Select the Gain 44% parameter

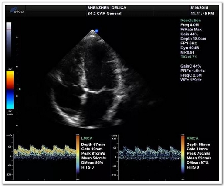pos(189,34)
